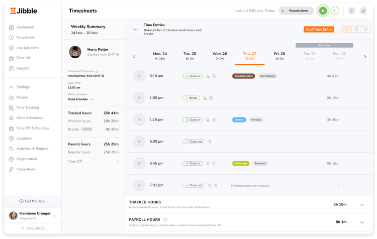Select the Beauxbatons activity pill
The height and width of the screenshot is (239, 377).
[x=296, y=11]
